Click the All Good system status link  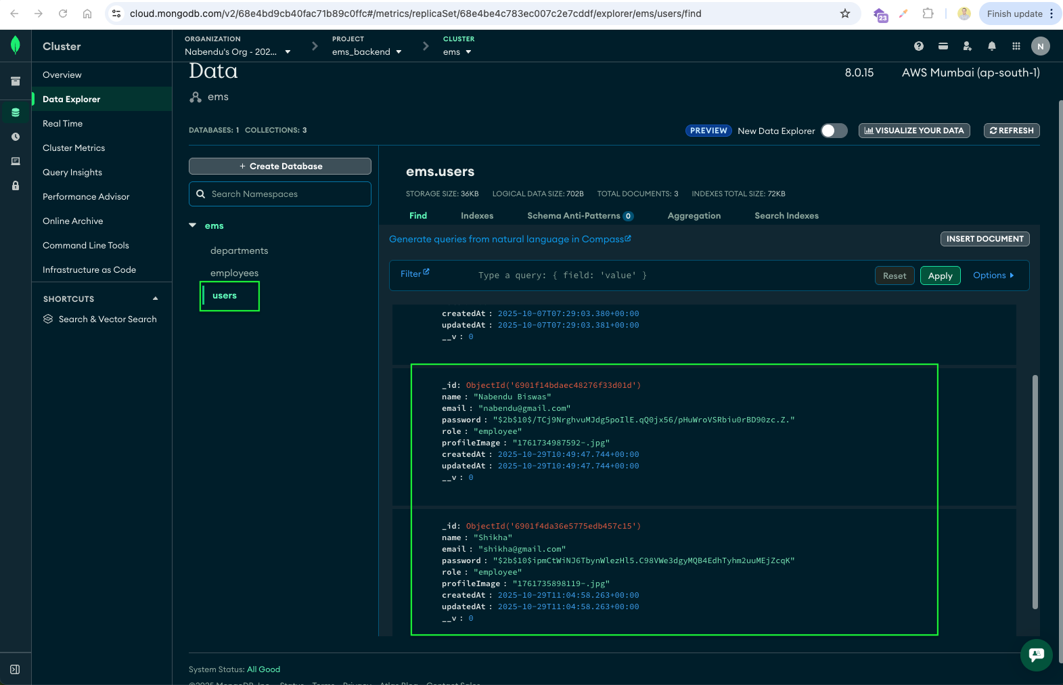pos(263,669)
